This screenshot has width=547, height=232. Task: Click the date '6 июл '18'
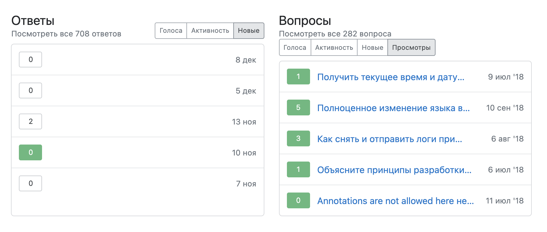506,170
